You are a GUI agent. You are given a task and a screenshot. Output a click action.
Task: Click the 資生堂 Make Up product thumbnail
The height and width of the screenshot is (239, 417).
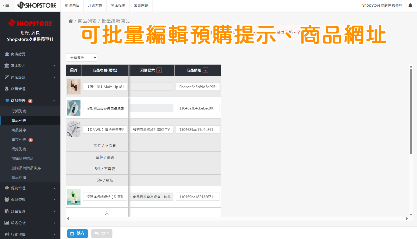[x=74, y=87]
